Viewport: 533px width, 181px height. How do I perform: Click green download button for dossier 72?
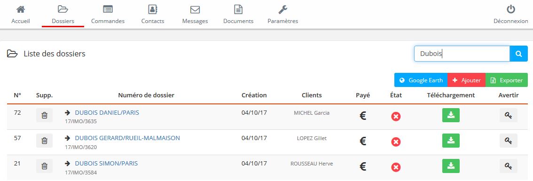[x=451, y=115]
